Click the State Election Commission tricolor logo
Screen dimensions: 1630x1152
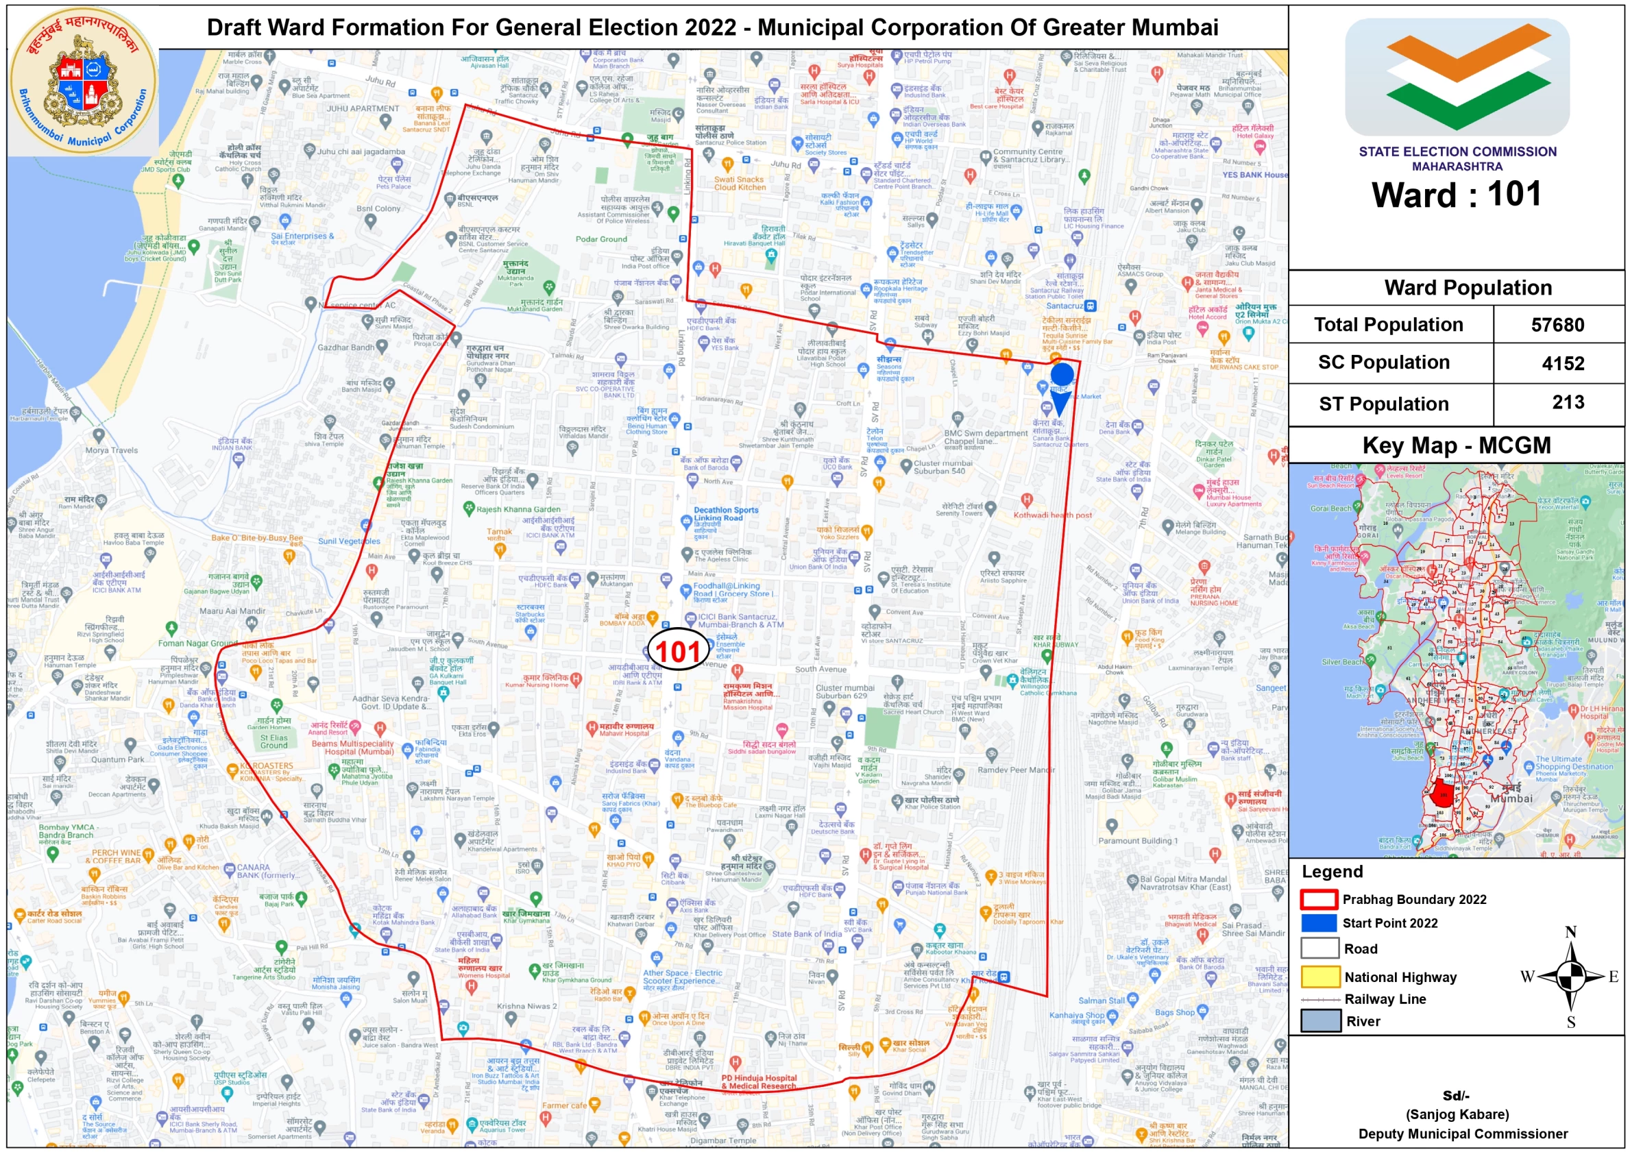(x=1457, y=77)
